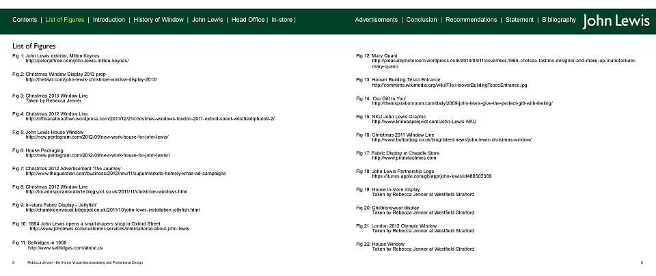This screenshot has width=656, height=276.
Task: Select Fig 7 'The Journey' advertisement caption
Action: tap(67, 169)
